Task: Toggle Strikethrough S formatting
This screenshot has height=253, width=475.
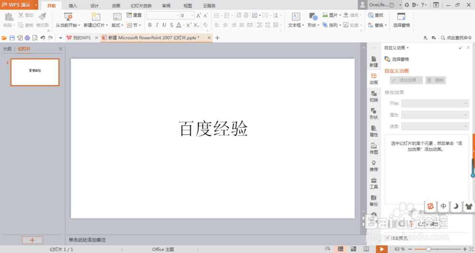Action: coord(171,25)
